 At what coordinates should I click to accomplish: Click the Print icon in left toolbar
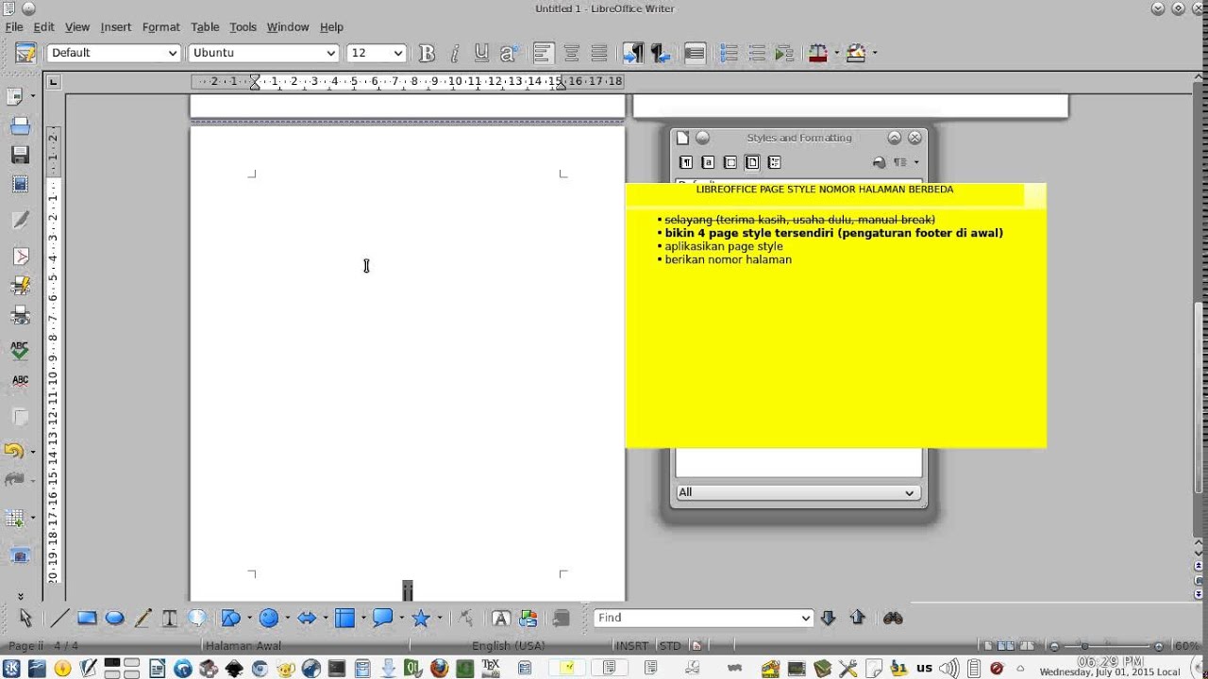pyautogui.click(x=20, y=285)
